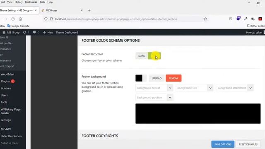
Task: Open Settings in the admin menu
Action: (6, 120)
